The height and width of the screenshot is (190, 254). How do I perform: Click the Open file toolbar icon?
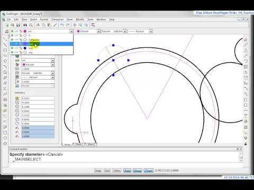12,25
